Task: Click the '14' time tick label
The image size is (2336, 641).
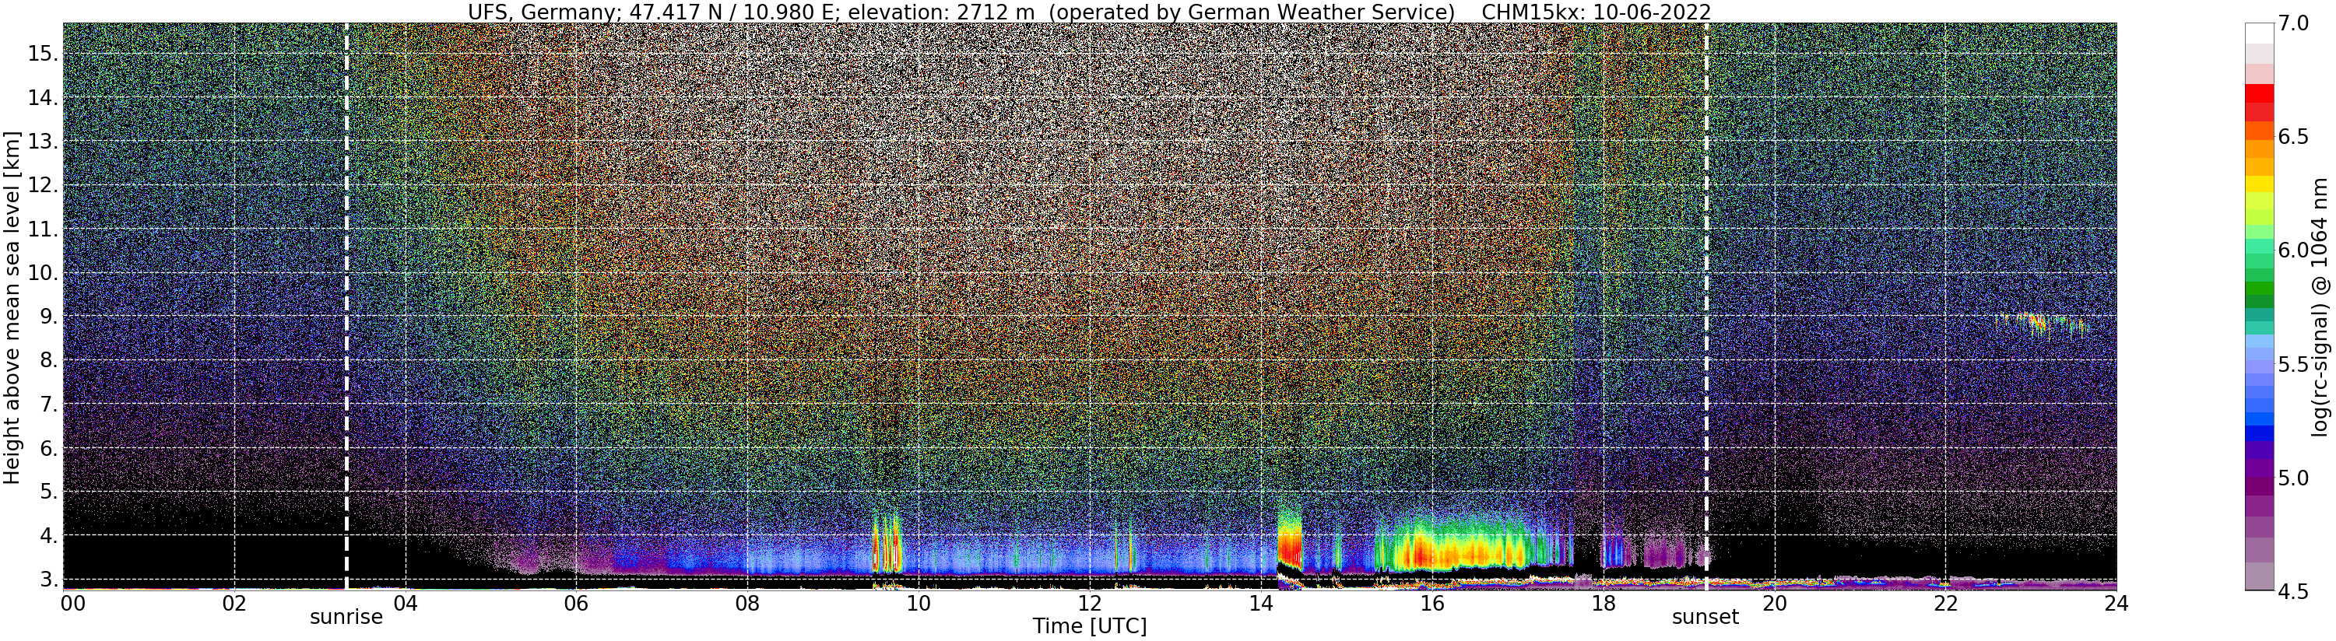Action: click(x=1261, y=604)
